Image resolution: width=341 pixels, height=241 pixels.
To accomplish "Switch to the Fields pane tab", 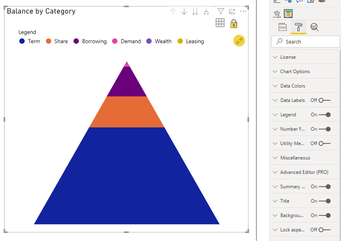I will (x=283, y=27).
